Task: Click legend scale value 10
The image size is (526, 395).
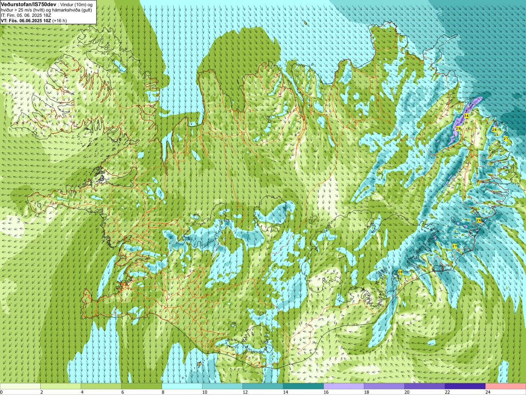Action: [x=205, y=392]
